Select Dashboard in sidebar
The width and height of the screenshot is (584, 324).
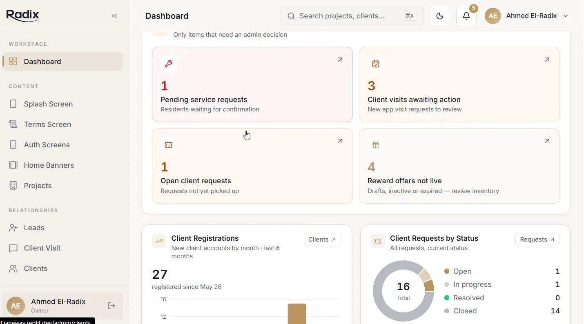tap(62, 62)
